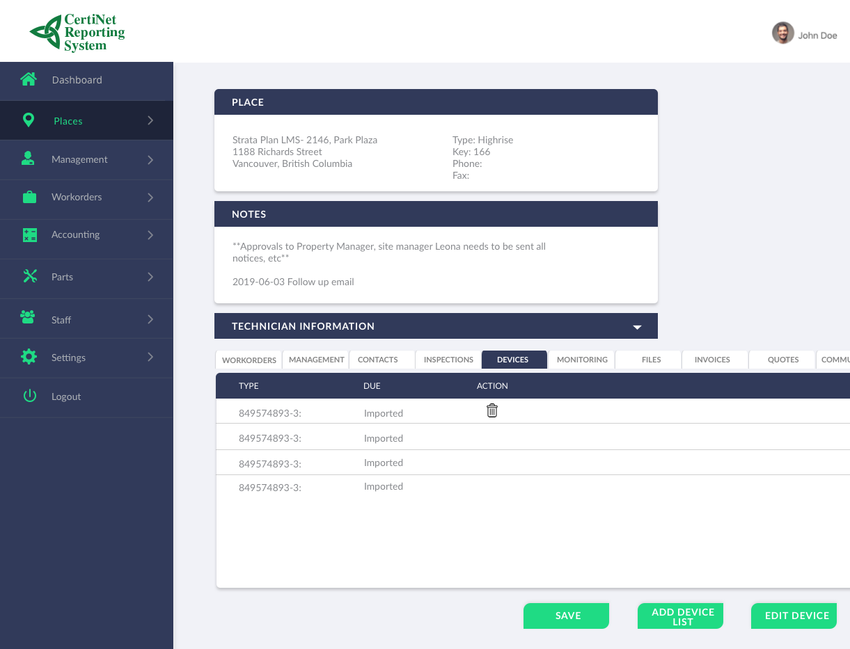Viewport: 850px width, 649px height.
Task: Click the Parts wrench icon
Action: (29, 275)
